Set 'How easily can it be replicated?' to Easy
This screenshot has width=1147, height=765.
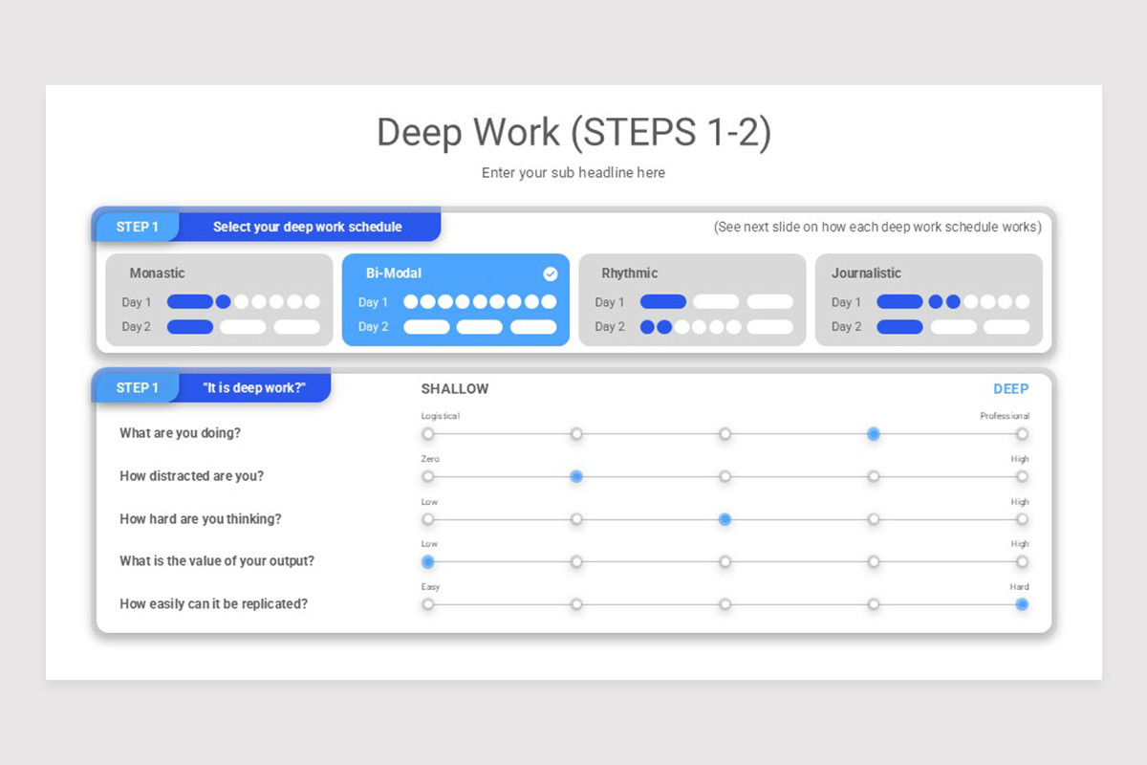tap(428, 604)
